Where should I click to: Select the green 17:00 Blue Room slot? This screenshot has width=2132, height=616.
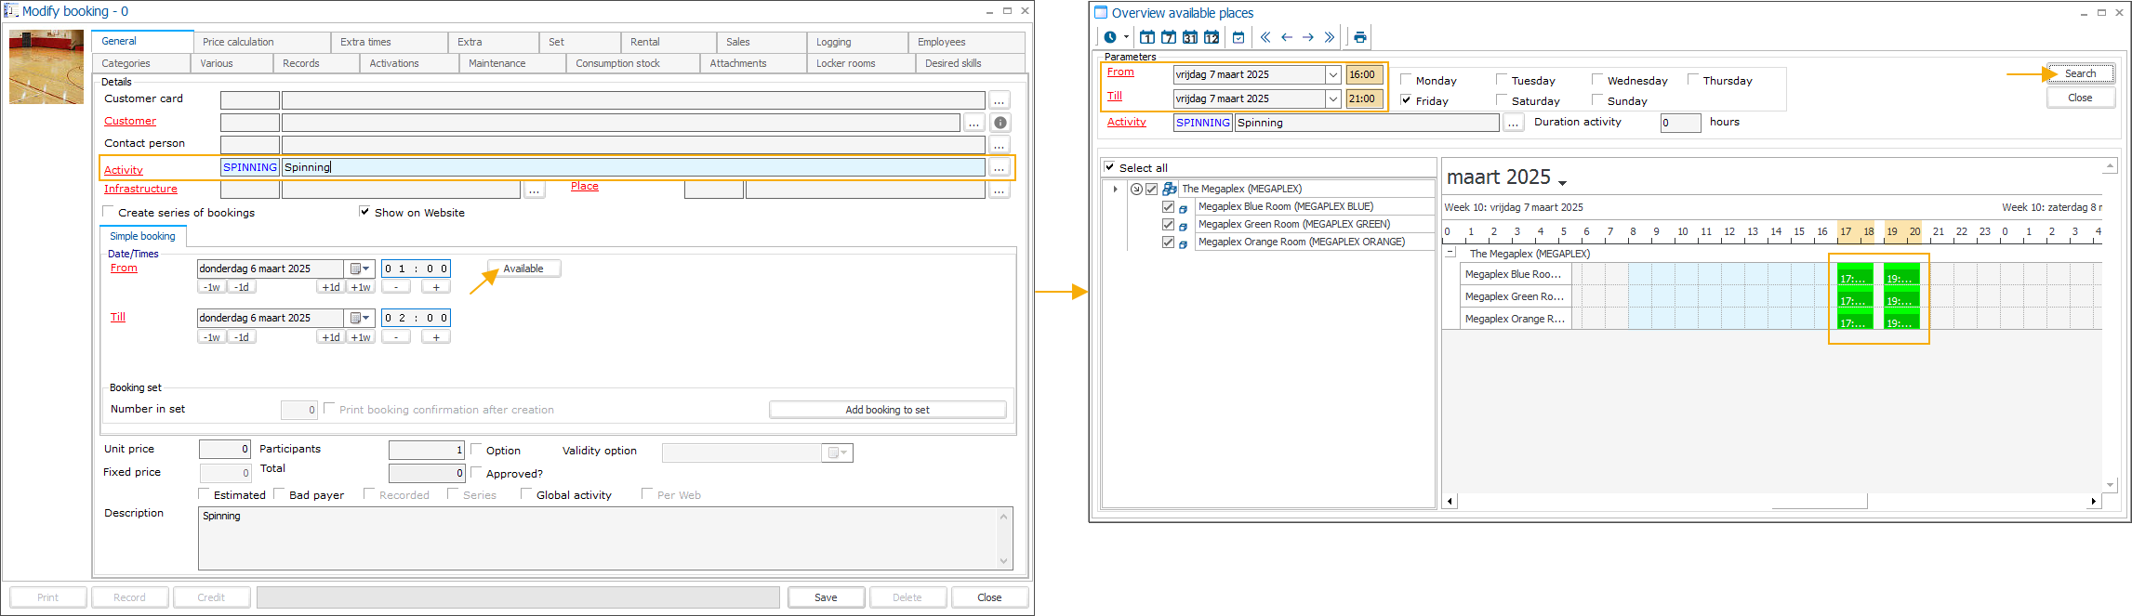(1853, 277)
